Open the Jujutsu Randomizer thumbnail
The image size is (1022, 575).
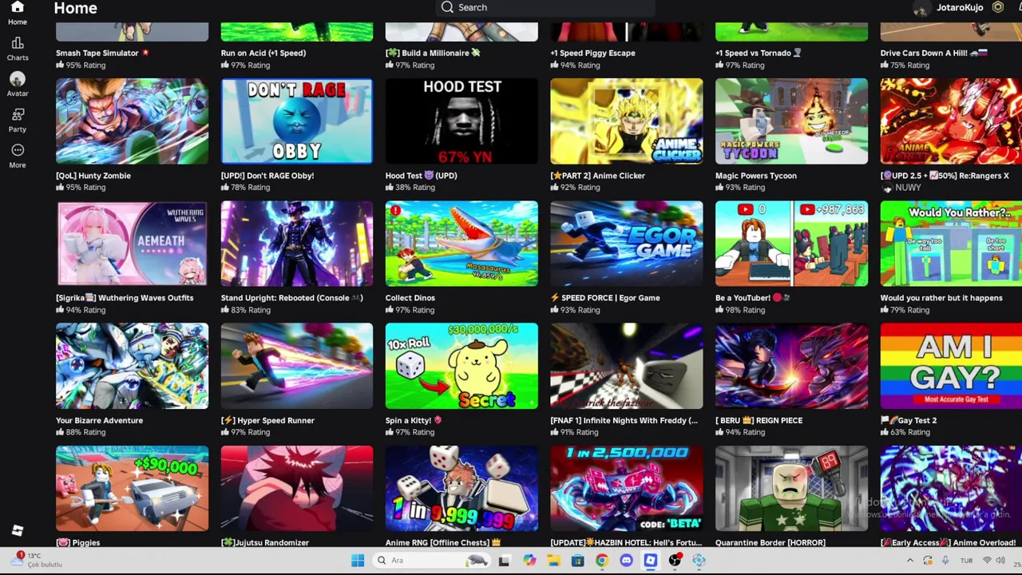click(x=297, y=489)
